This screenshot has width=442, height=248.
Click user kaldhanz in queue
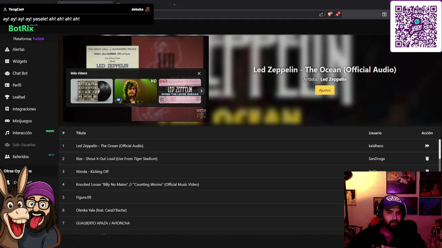click(376, 146)
